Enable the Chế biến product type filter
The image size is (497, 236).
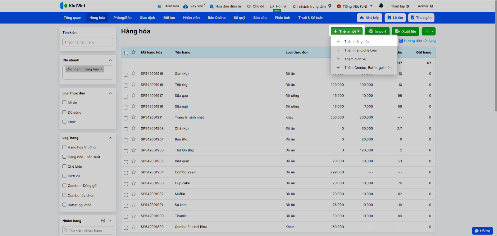[64, 166]
